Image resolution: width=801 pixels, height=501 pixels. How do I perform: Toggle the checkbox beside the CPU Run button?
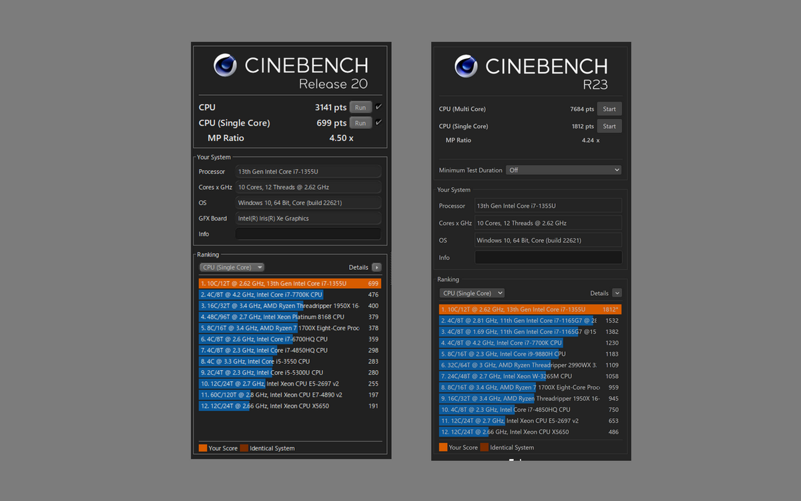(378, 107)
